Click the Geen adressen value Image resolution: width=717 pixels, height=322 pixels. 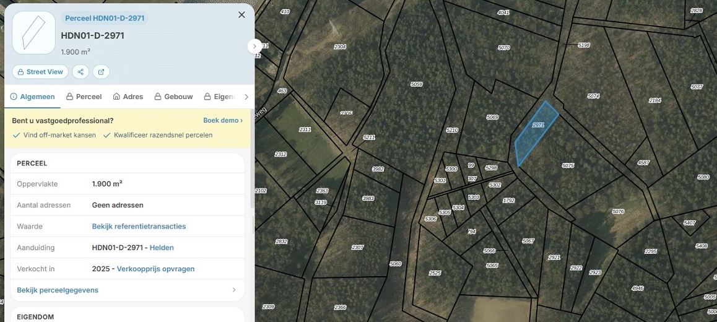click(x=118, y=205)
